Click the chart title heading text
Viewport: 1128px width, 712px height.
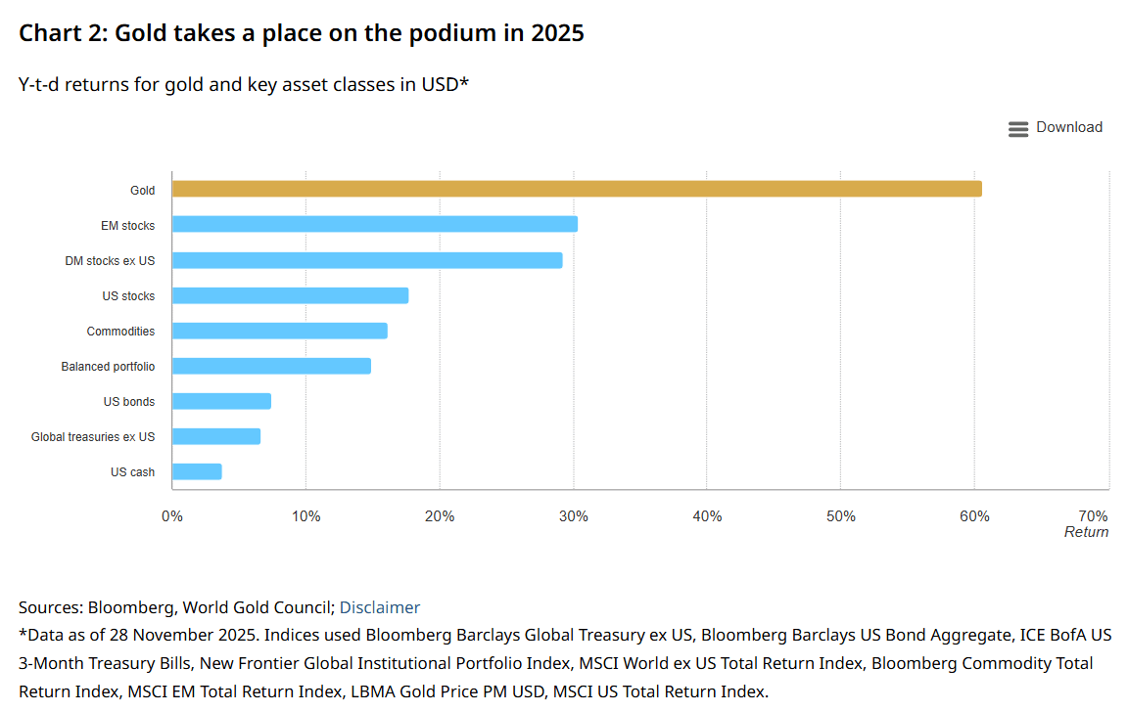302,33
